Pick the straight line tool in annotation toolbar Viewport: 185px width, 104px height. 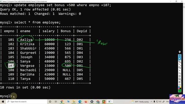point(180,65)
